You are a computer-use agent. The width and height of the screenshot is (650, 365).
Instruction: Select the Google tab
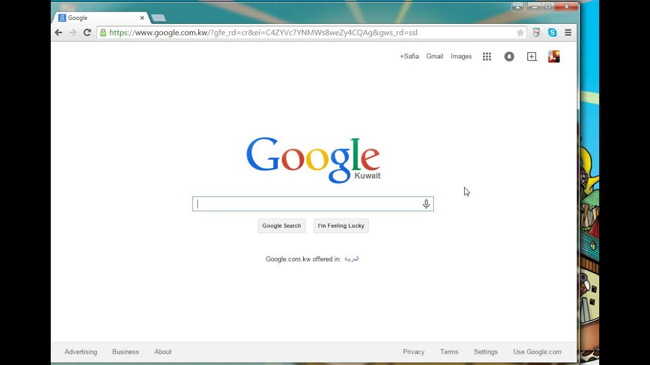tap(102, 18)
